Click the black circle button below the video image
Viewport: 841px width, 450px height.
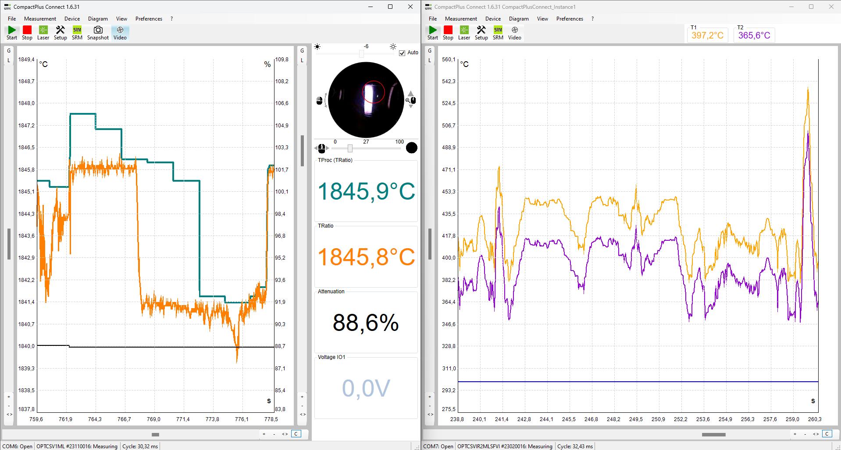coord(411,148)
